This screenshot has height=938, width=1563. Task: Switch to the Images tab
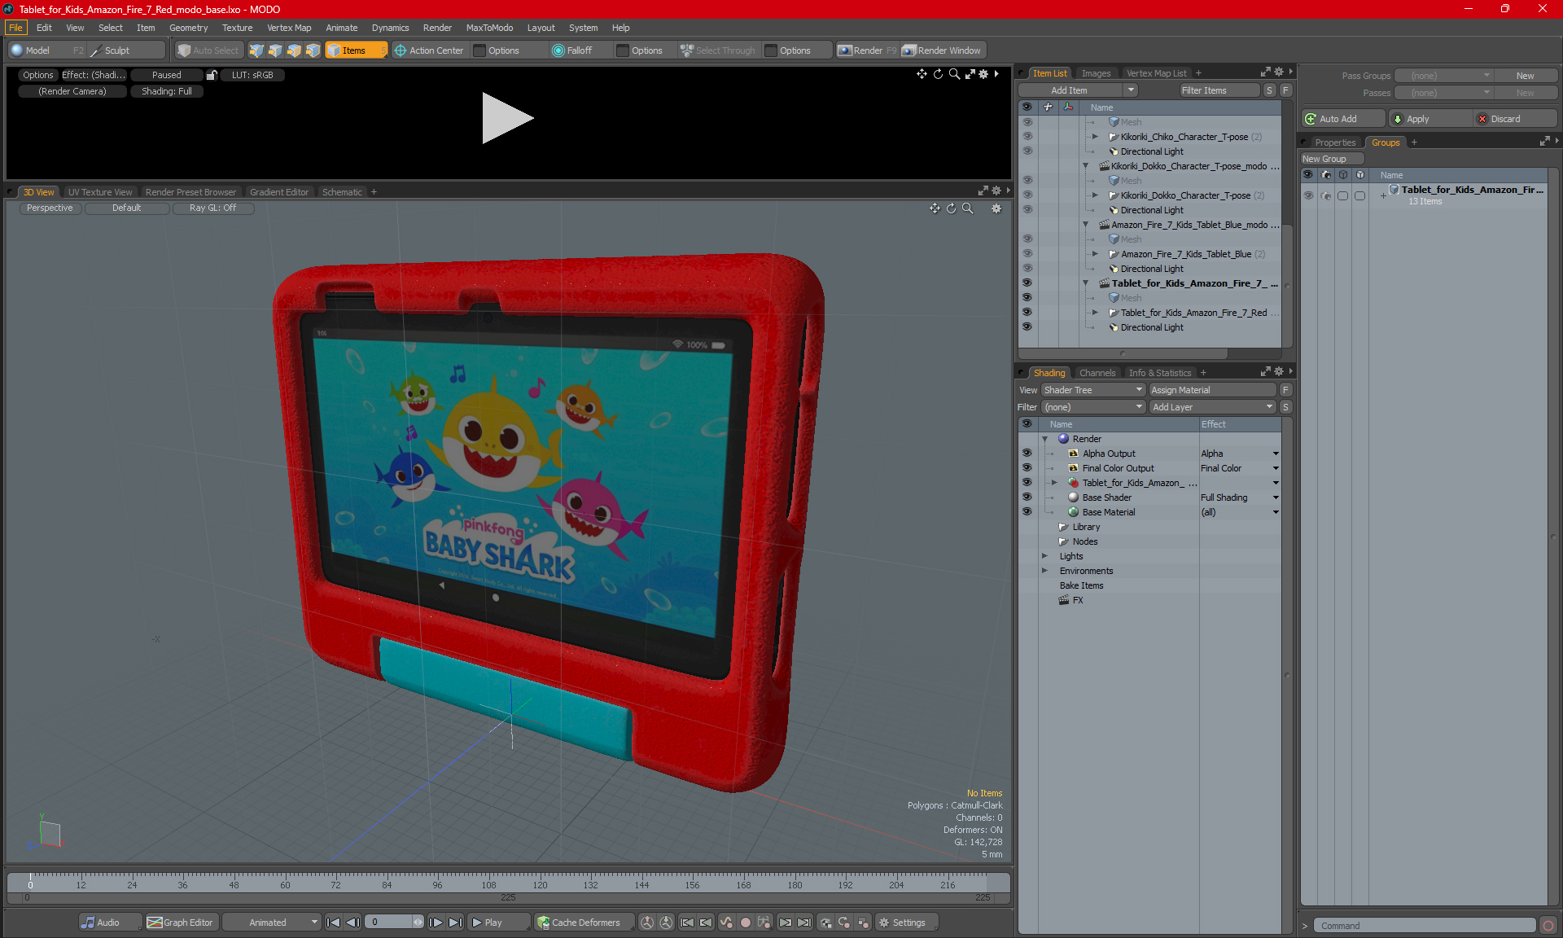[1096, 73]
